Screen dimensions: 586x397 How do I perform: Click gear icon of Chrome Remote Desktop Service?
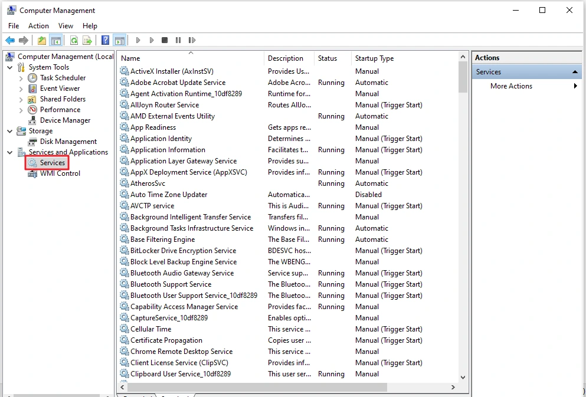click(x=124, y=351)
